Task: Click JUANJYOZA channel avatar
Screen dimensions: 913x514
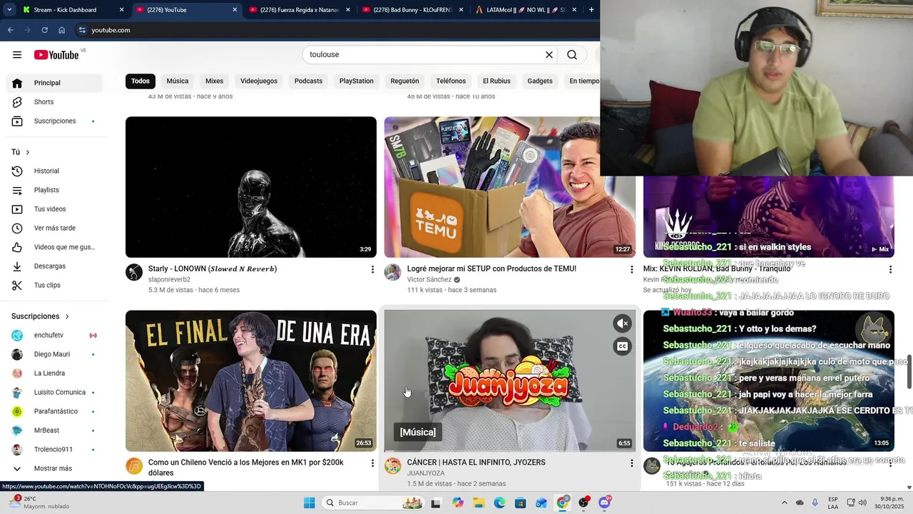Action: click(x=393, y=465)
